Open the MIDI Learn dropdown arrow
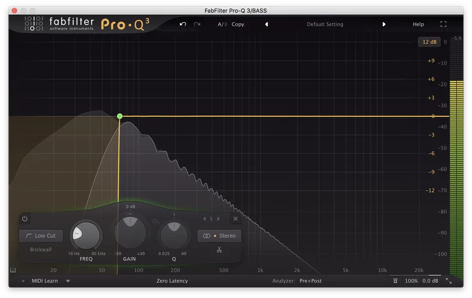This screenshot has width=472, height=298. pos(68,281)
